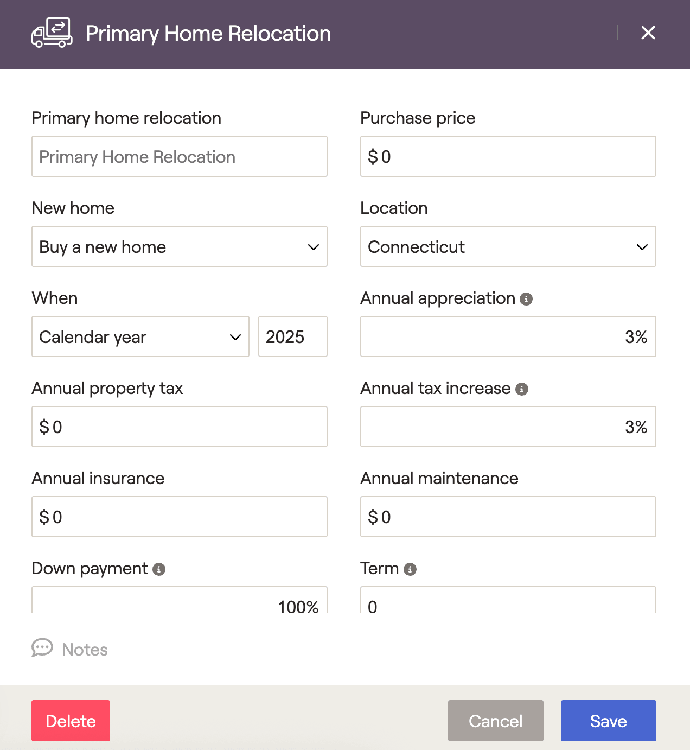Screen dimensions: 690x750
Task: Click the Annual tax increase info icon
Action: [522, 389]
